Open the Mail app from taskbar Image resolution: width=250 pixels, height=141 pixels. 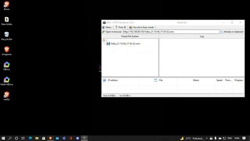[x=57, y=138]
